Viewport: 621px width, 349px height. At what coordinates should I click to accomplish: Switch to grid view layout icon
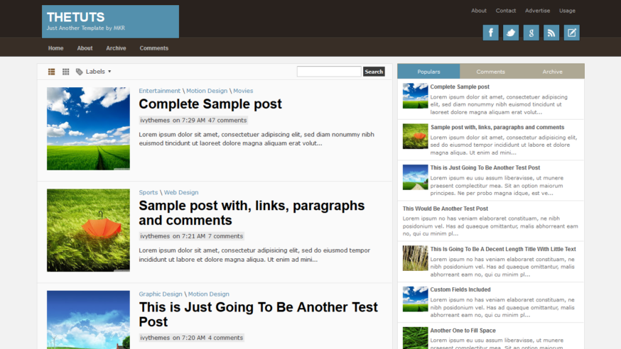pos(66,72)
